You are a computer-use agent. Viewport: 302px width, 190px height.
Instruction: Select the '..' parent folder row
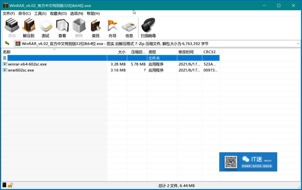tap(110, 58)
